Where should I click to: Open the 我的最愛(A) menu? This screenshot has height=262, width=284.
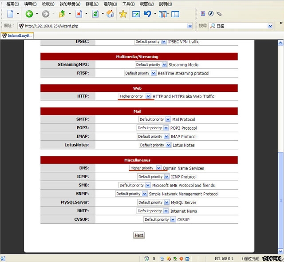click(x=70, y=4)
